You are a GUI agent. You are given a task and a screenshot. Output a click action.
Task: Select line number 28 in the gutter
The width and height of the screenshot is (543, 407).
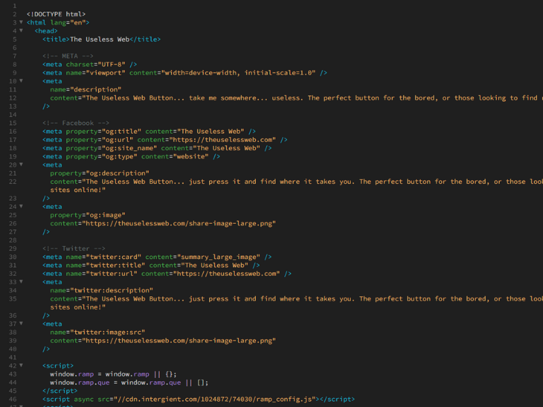(12, 240)
